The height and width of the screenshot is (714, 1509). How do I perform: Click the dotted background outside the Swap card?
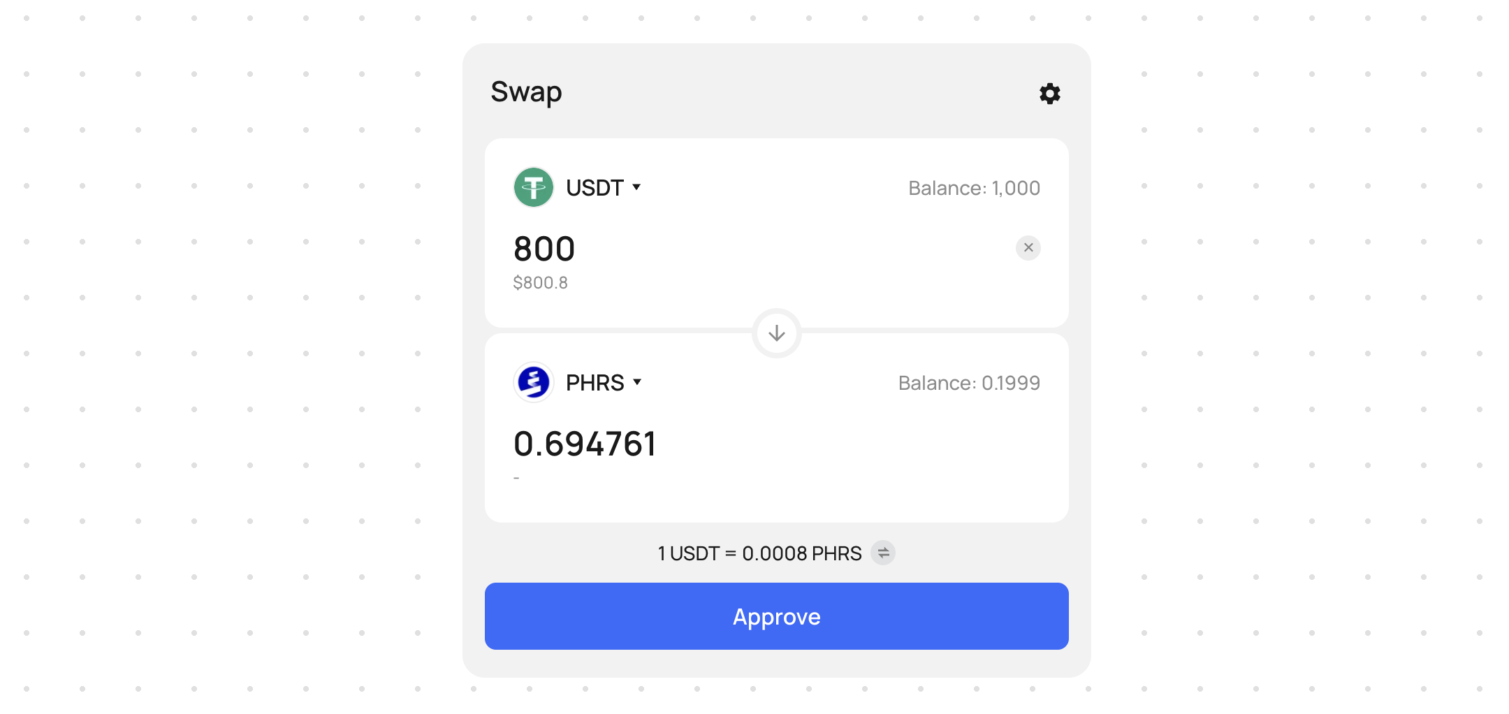(x=224, y=349)
